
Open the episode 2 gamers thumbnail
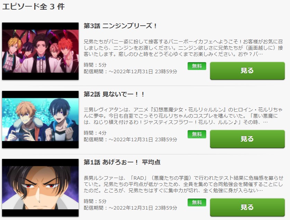pos(40,119)
